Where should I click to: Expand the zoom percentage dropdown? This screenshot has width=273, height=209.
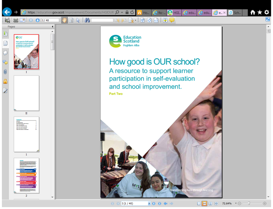pyautogui.click(x=236, y=203)
